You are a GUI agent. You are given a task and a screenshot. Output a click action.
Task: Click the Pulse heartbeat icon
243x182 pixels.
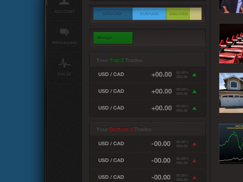pos(64,63)
